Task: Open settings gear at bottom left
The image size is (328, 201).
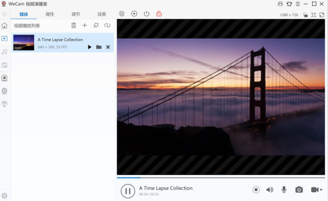Action: pyautogui.click(x=4, y=195)
